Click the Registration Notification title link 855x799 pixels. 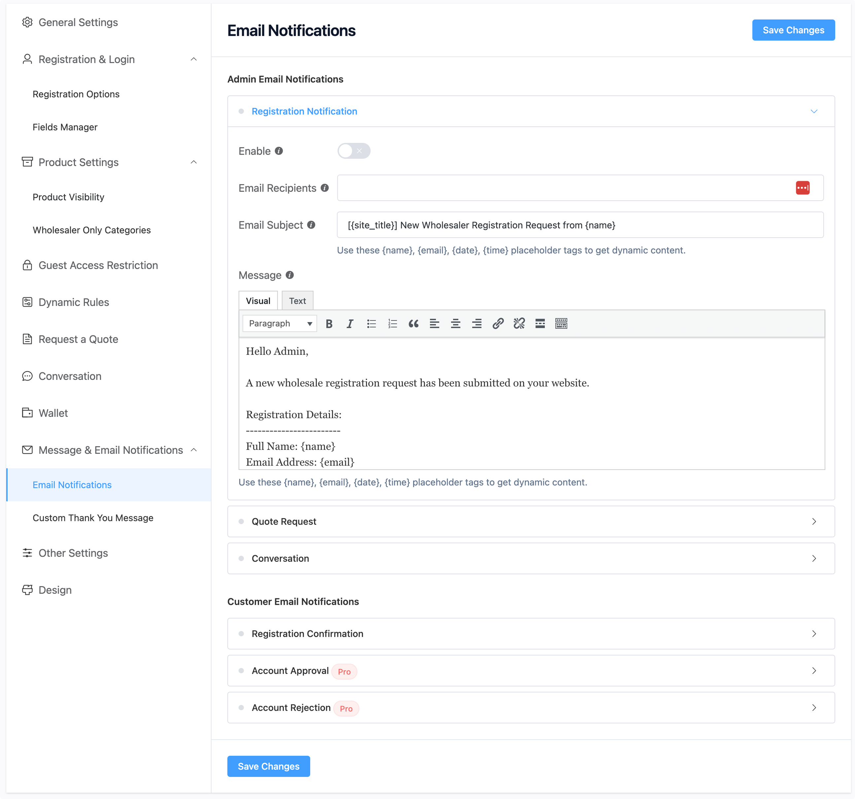click(x=305, y=111)
